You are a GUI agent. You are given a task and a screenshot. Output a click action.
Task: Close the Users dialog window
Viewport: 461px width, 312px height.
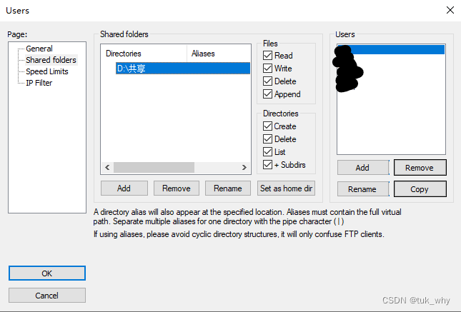pos(450,10)
